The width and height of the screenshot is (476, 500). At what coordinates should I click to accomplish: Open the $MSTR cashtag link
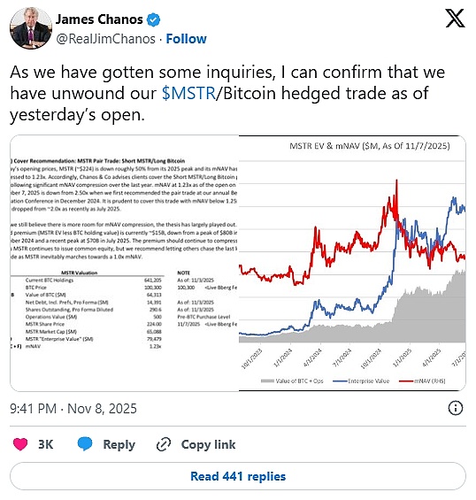(x=188, y=93)
